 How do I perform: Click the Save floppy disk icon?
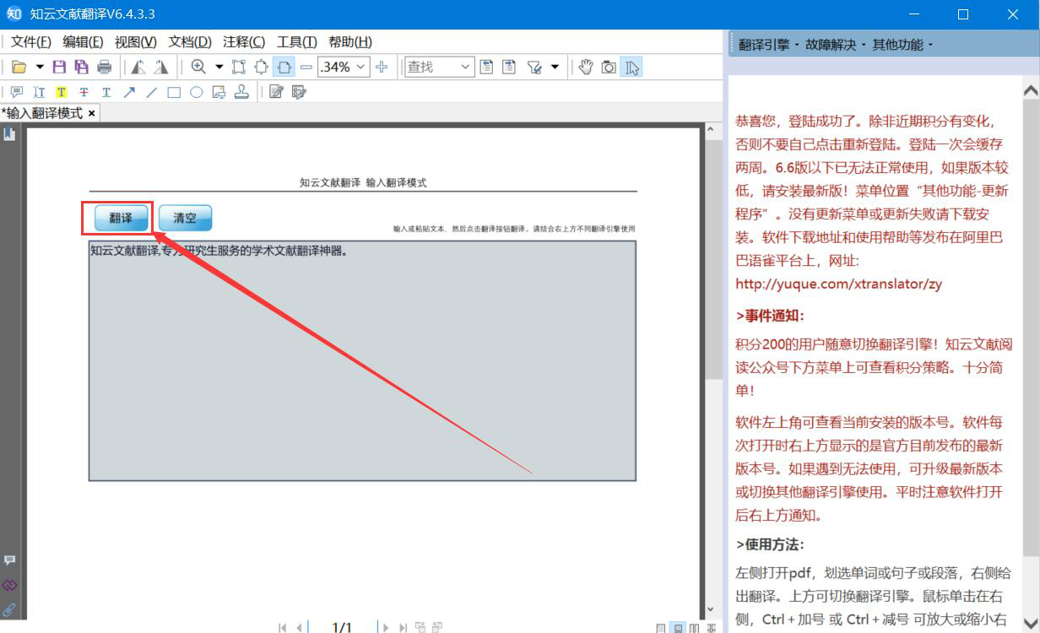59,67
